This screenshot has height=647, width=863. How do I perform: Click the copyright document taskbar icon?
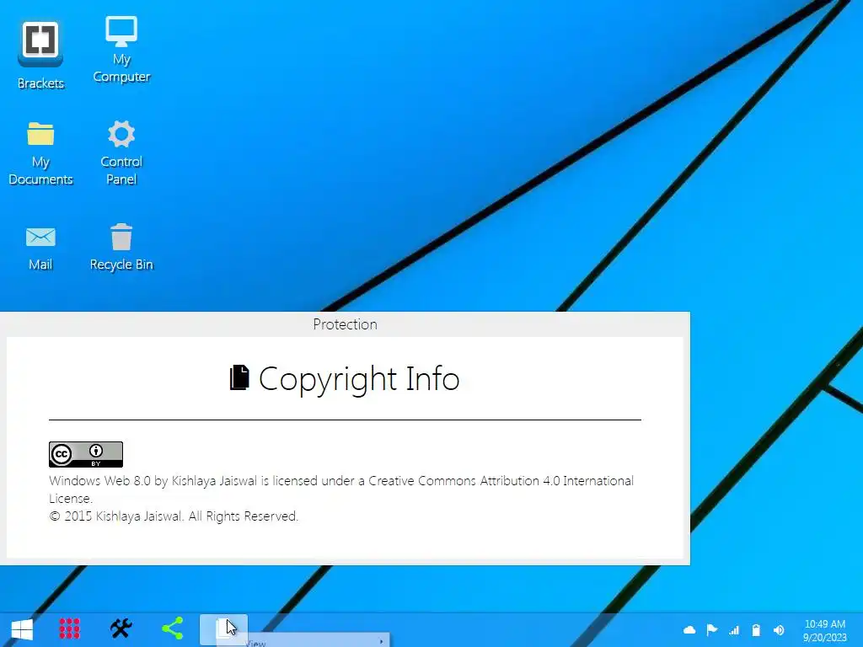pos(223,628)
